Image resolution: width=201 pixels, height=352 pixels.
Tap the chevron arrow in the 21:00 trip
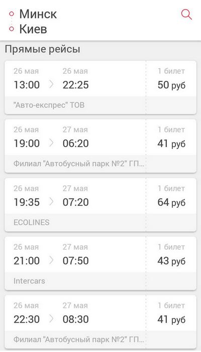(x=51, y=261)
